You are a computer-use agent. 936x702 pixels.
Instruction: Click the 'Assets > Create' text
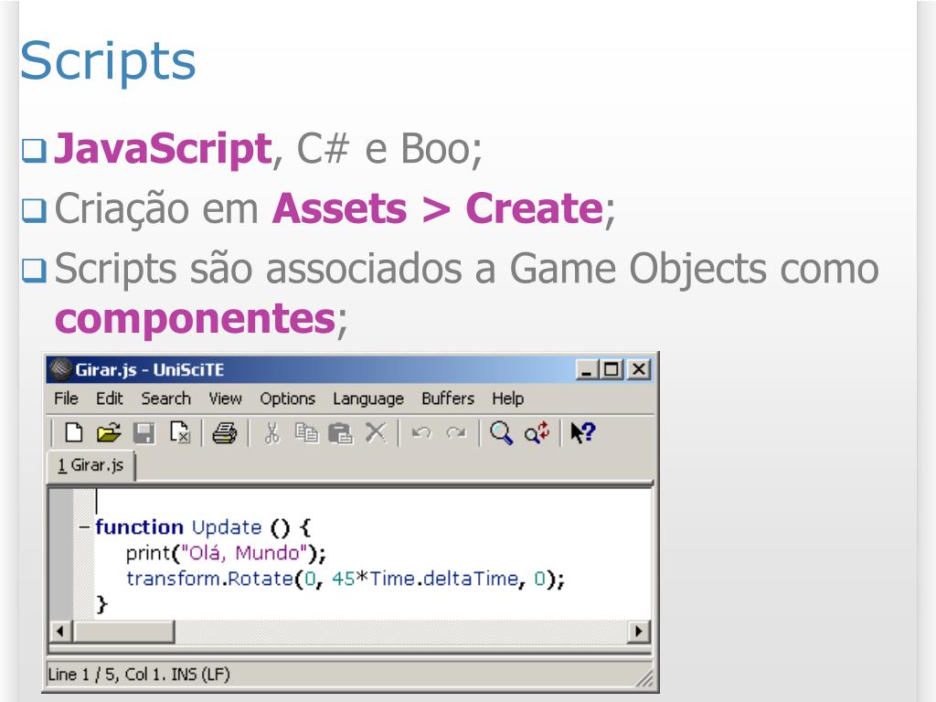click(438, 208)
